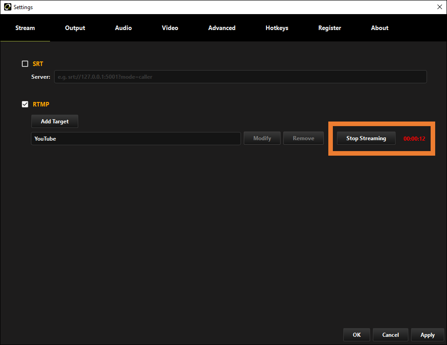The width and height of the screenshot is (447, 345).
Task: Switch to the Register tab
Action: [x=330, y=28]
